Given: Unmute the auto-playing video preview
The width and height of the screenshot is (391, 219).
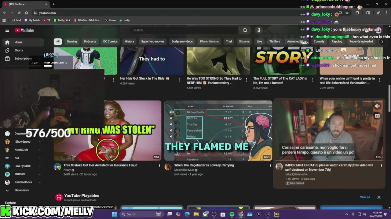Looking at the screenshot, I should tap(378, 106).
